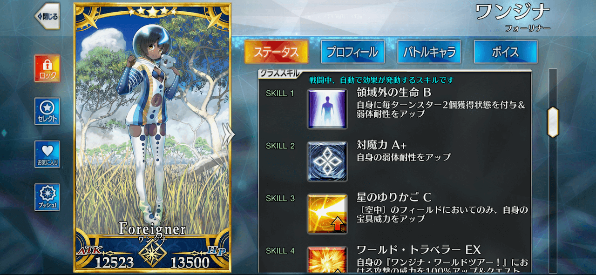Expand card art with arrow at right edge
Viewport: 596px width, 275px height.
[x=227, y=134]
